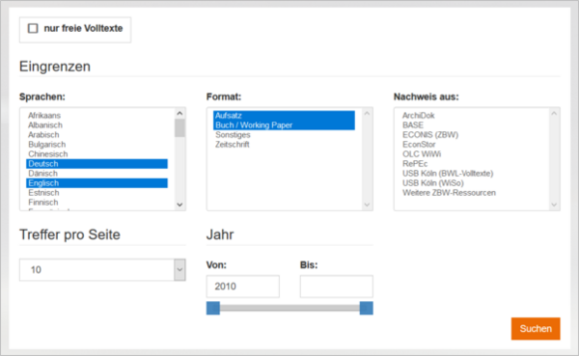Select ArchiDok in Nachweis aus list
The image size is (579, 356).
[x=471, y=116]
